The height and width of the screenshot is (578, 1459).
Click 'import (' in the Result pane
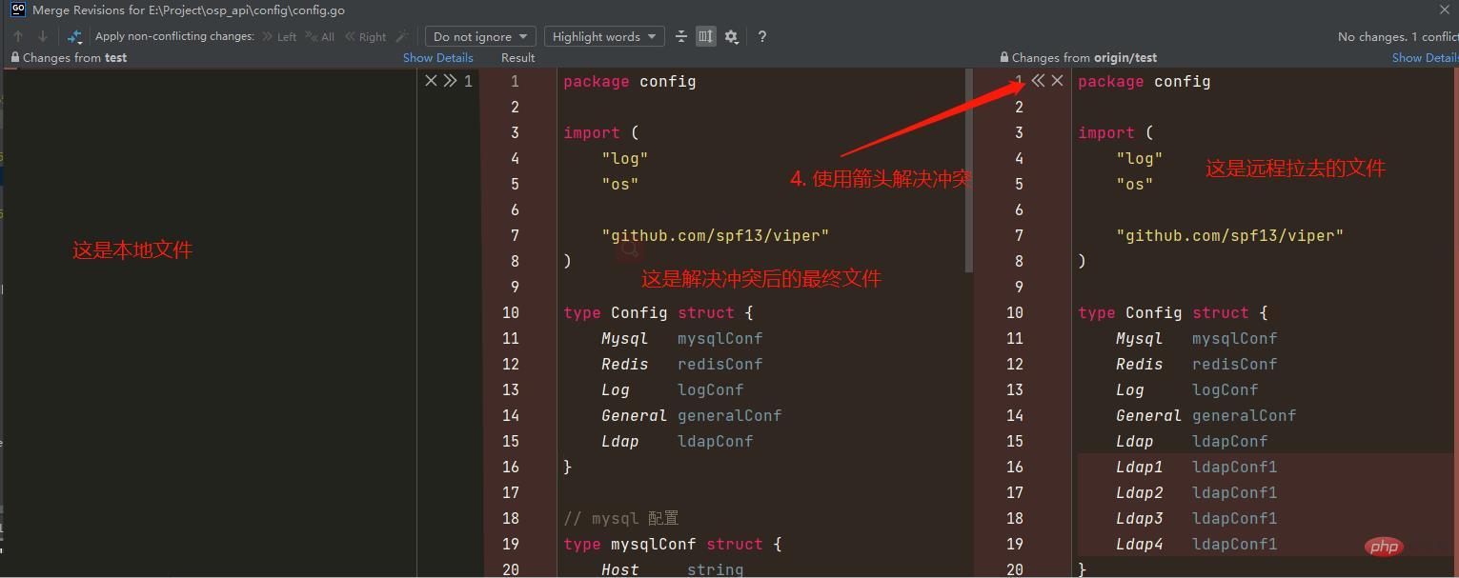click(600, 132)
